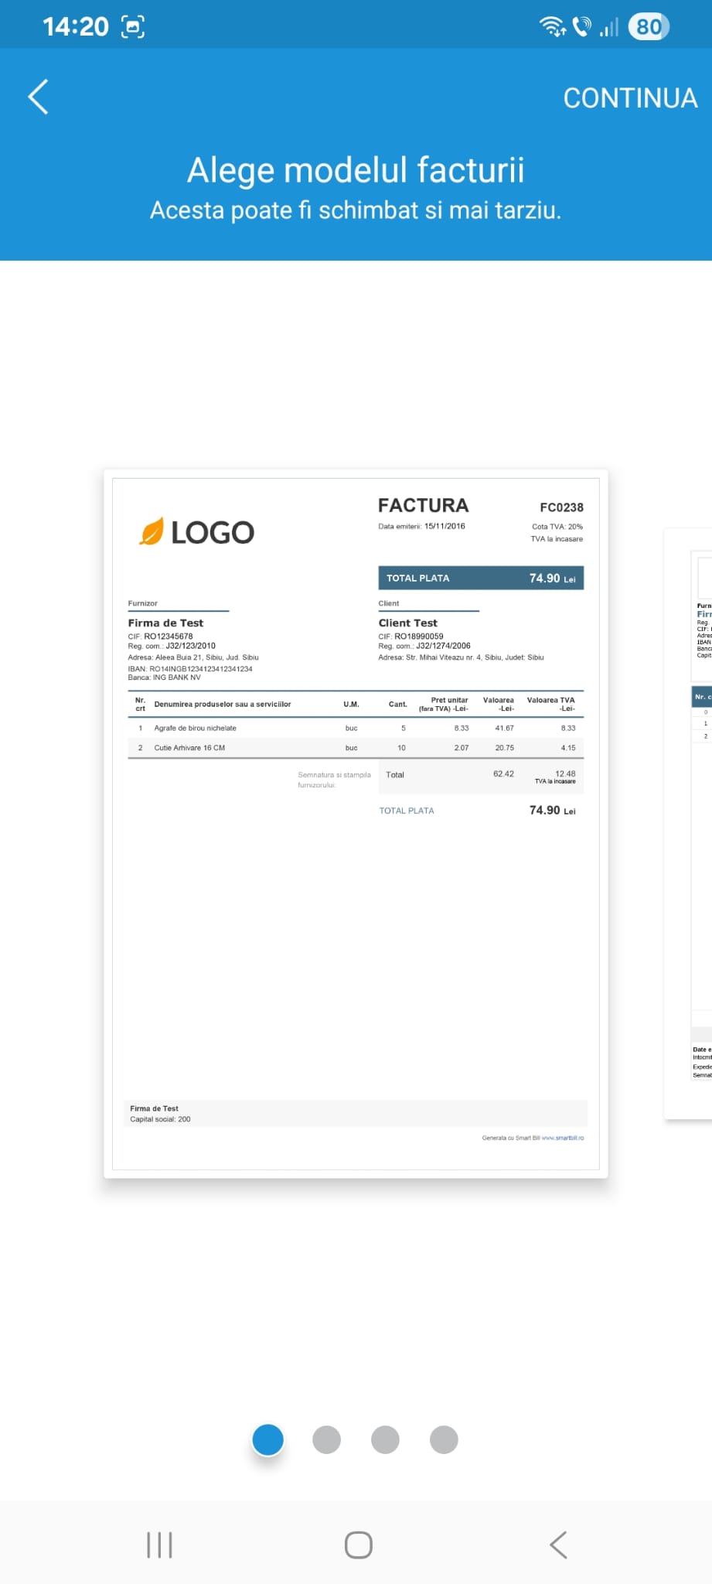This screenshot has height=1584, width=712.
Task: Click the dark blue TOTAL PLATA bar
Action: (x=480, y=578)
